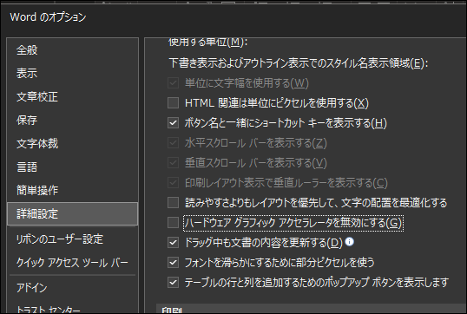This screenshot has width=467, height=314.
Task: Go to the 保存 settings page
Action: click(x=72, y=120)
